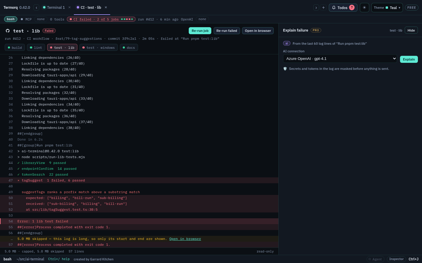Click the FREE plan badge
Image resolution: width=422 pixels, height=263 pixels.
(411, 8)
